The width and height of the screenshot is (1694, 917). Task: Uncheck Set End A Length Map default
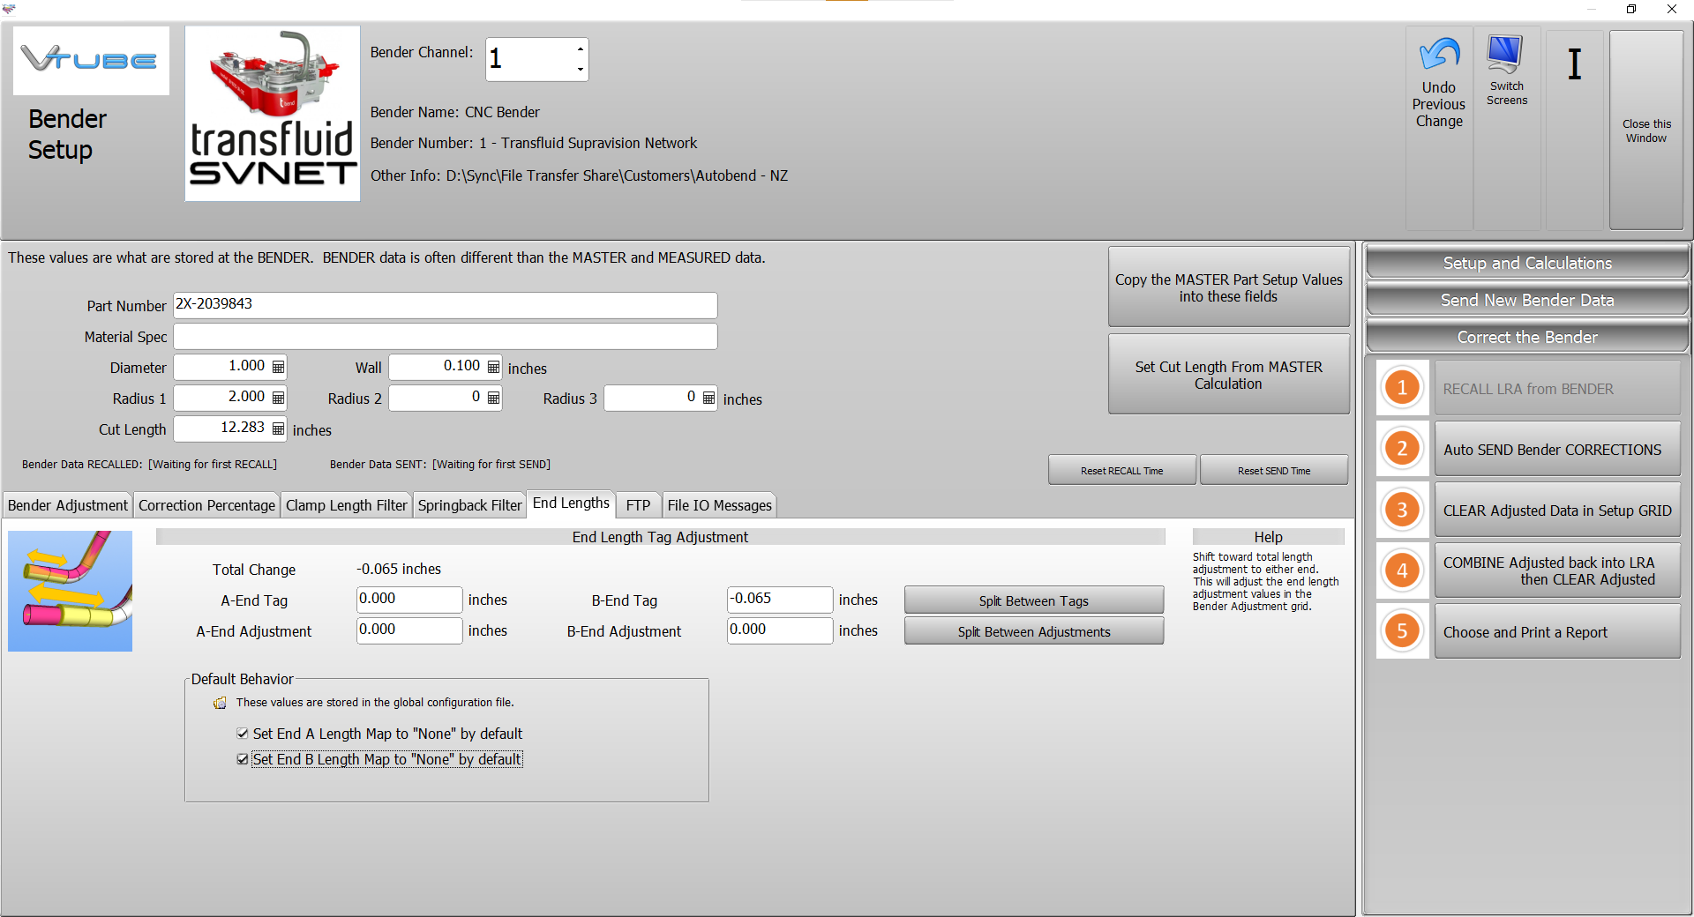point(243,734)
